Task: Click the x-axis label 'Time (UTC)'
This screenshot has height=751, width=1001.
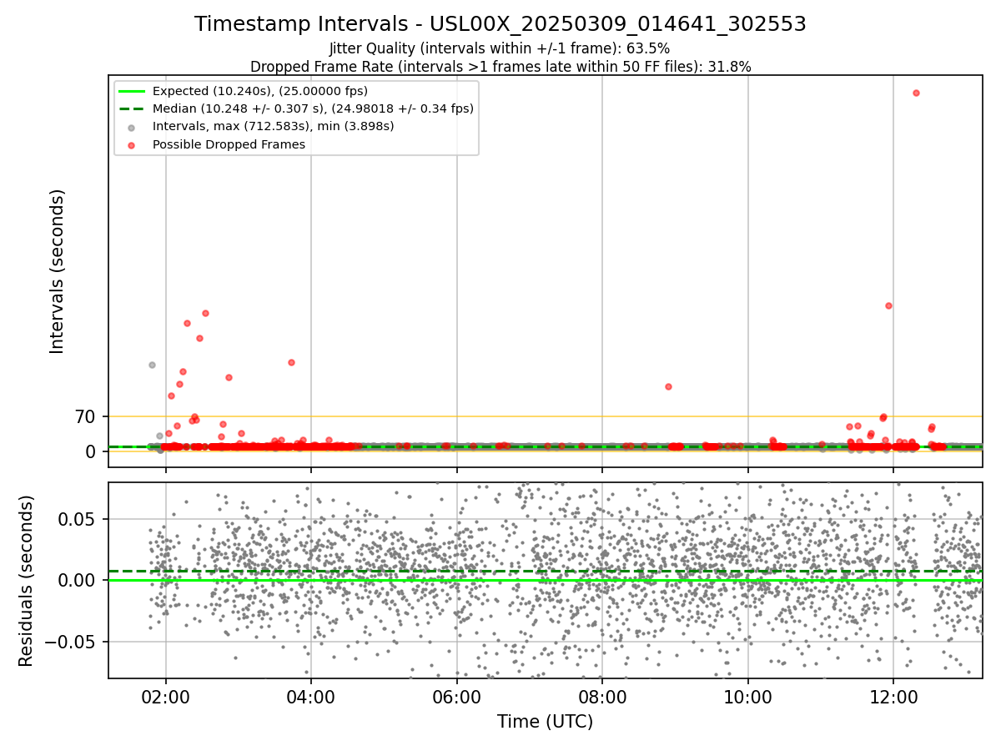Action: click(546, 722)
